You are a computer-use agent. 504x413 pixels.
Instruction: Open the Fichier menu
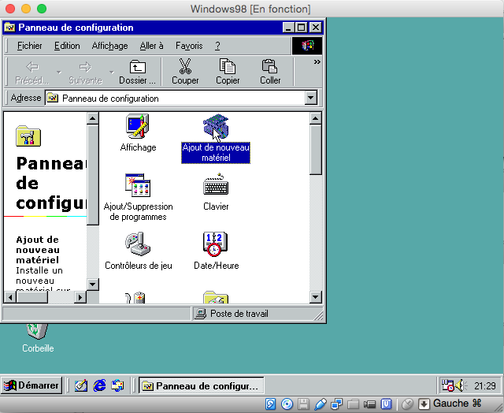29,46
